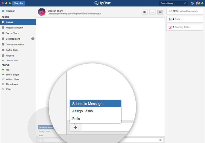Click William Wise's offline status circle
Screen dimensions: 205x143
3,79
